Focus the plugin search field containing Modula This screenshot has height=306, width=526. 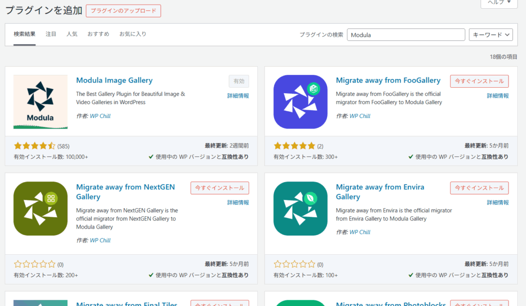coord(406,35)
